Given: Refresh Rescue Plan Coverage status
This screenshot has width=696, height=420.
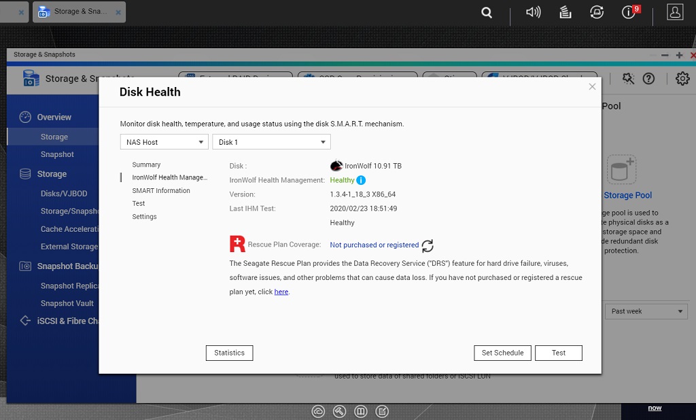Looking at the screenshot, I should point(428,245).
